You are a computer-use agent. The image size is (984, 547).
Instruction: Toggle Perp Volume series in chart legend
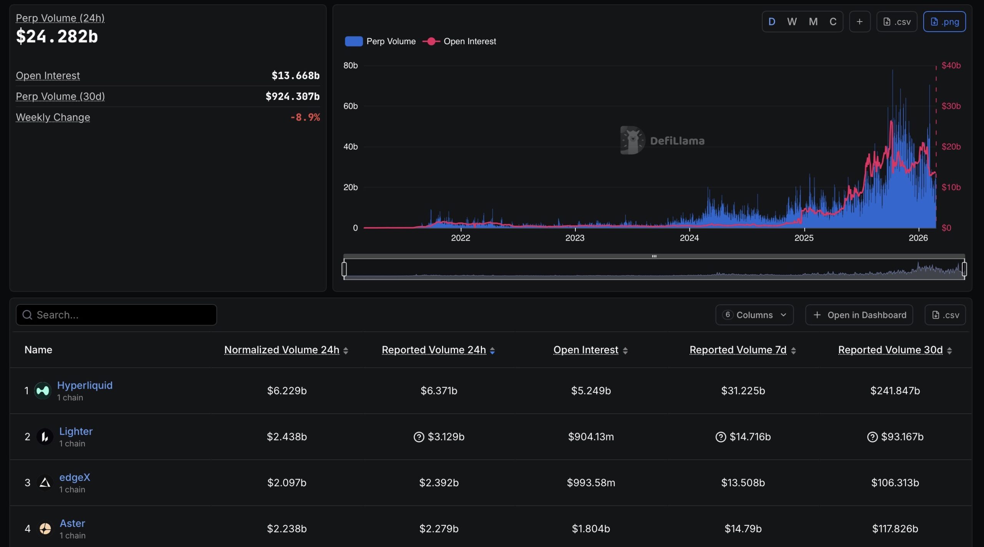pyautogui.click(x=380, y=41)
